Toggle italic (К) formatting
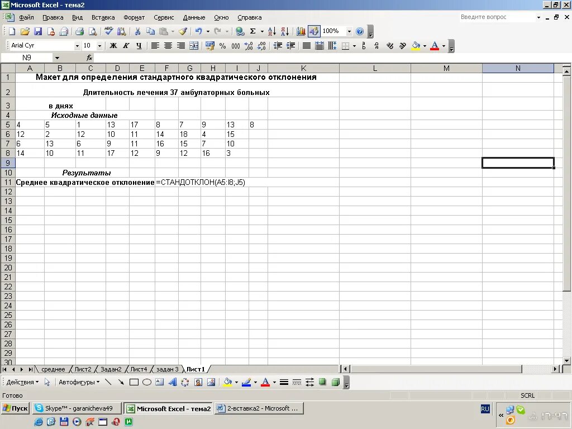The image size is (572, 429). [126, 46]
